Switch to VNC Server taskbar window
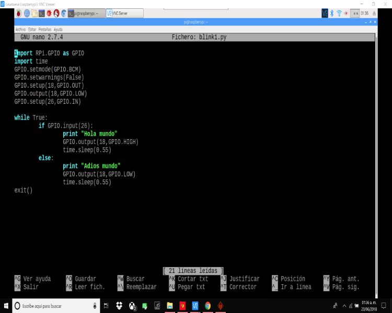Image resolution: width=392 pixels, height=313 pixels. point(124,14)
